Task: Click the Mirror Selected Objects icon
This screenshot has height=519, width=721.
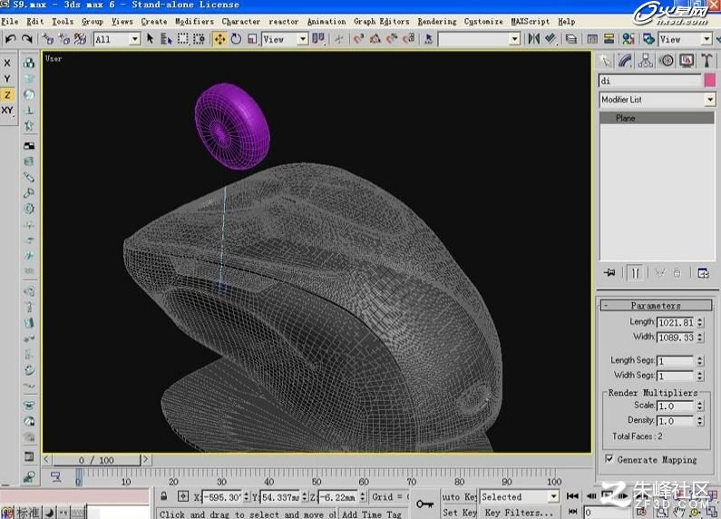Action: point(533,39)
